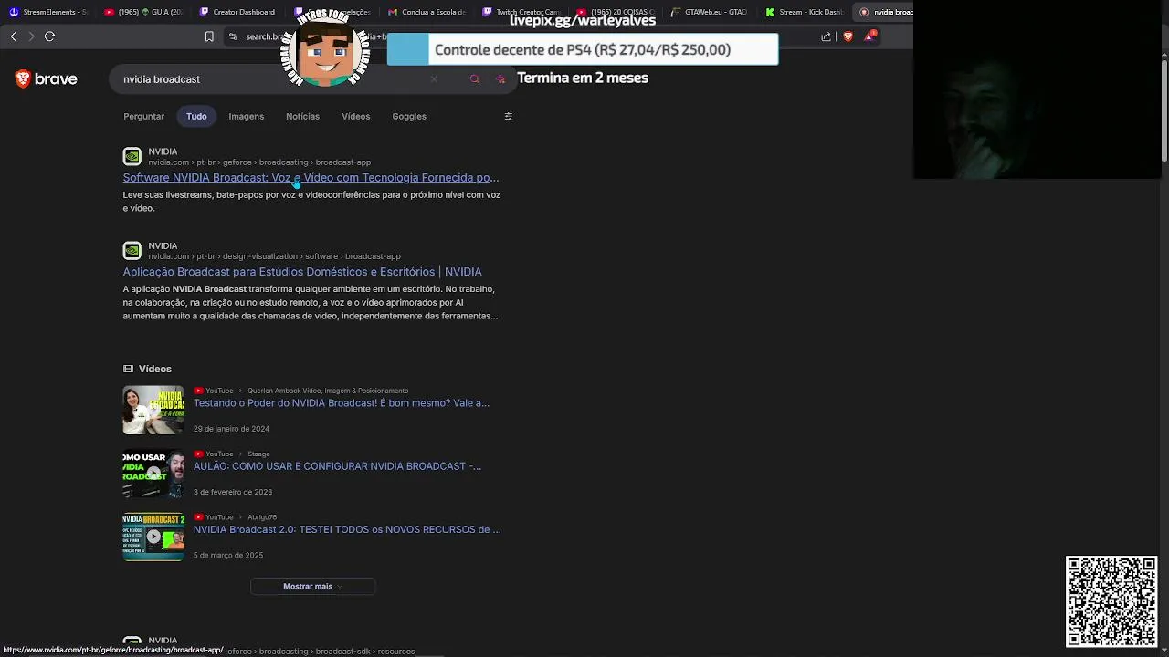Click the Brave logo on search page

pos(47,79)
